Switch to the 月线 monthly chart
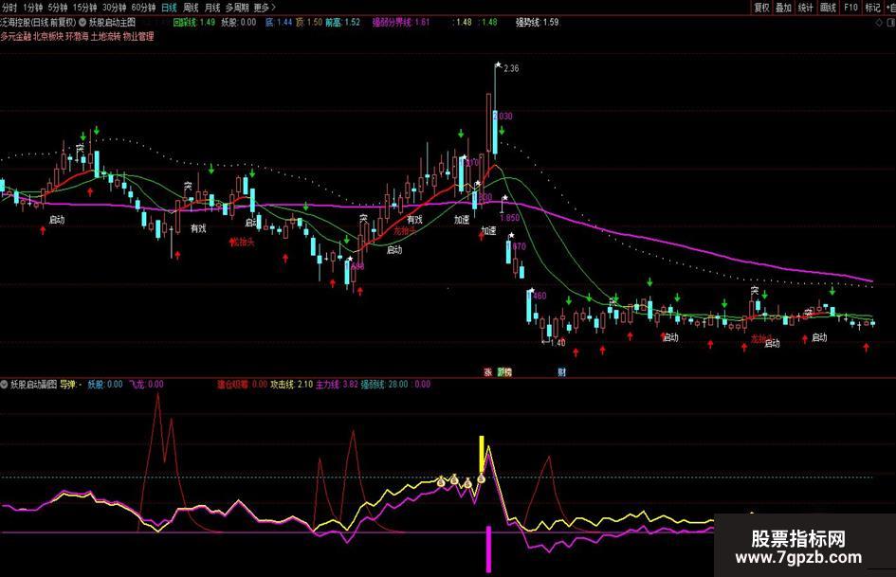The height and width of the screenshot is (577, 896). 212,8
